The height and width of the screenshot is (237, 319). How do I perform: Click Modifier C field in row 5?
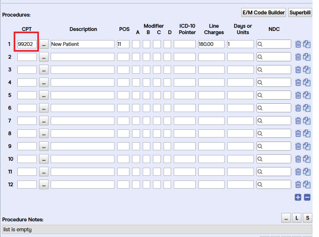click(x=157, y=95)
